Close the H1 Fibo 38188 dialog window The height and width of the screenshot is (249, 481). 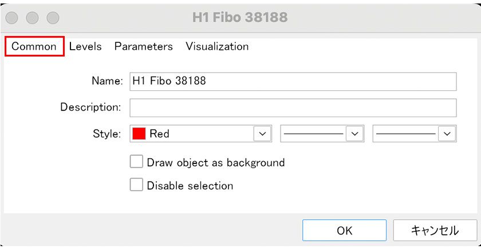pos(12,17)
